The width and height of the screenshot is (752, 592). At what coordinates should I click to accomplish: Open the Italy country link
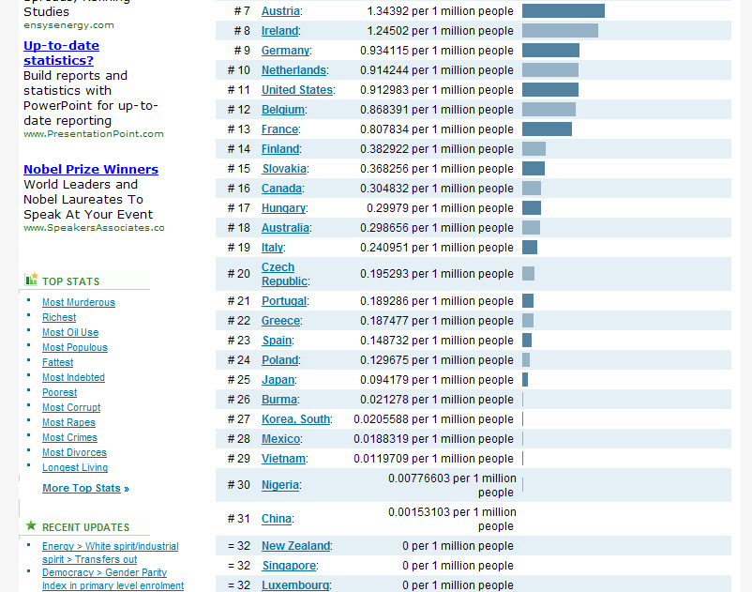pyautogui.click(x=272, y=247)
